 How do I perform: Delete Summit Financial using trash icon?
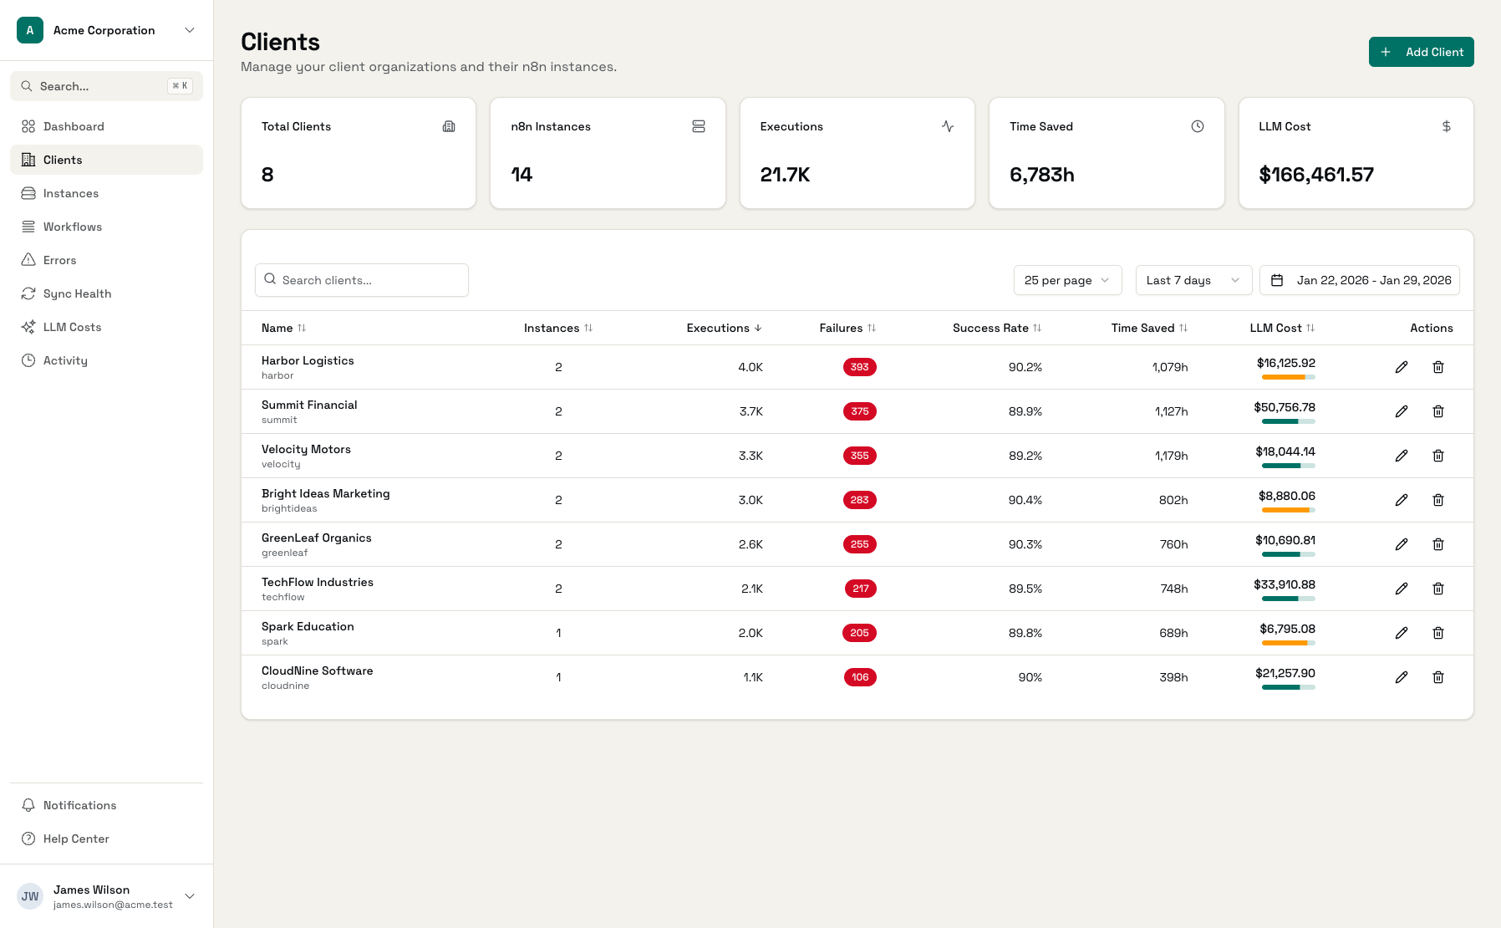tap(1438, 411)
